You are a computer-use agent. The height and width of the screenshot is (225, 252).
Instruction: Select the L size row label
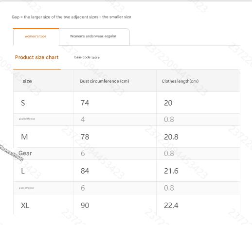(x=23, y=171)
